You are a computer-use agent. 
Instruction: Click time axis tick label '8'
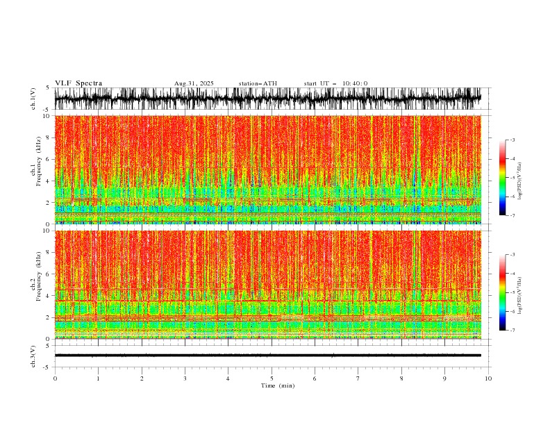click(401, 378)
